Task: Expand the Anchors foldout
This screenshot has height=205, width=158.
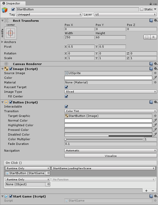Action: coord(2,42)
